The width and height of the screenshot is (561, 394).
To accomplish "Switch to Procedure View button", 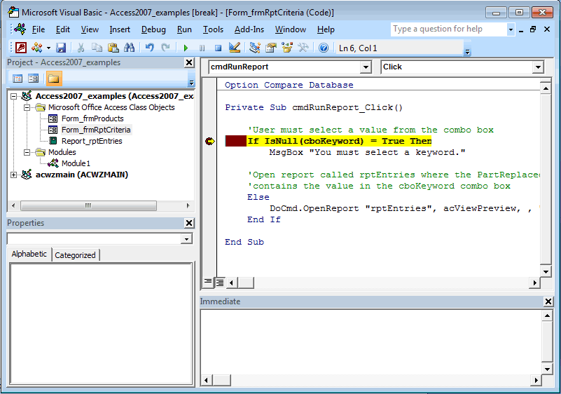I will (x=208, y=283).
